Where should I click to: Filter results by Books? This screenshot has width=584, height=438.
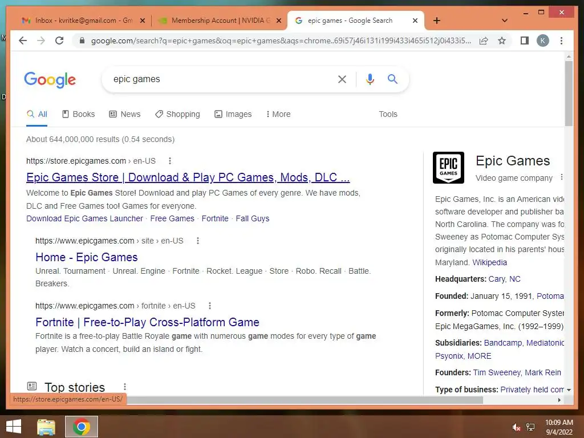(78, 114)
